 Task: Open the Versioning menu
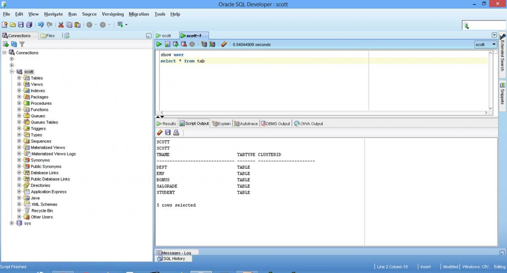click(x=113, y=14)
